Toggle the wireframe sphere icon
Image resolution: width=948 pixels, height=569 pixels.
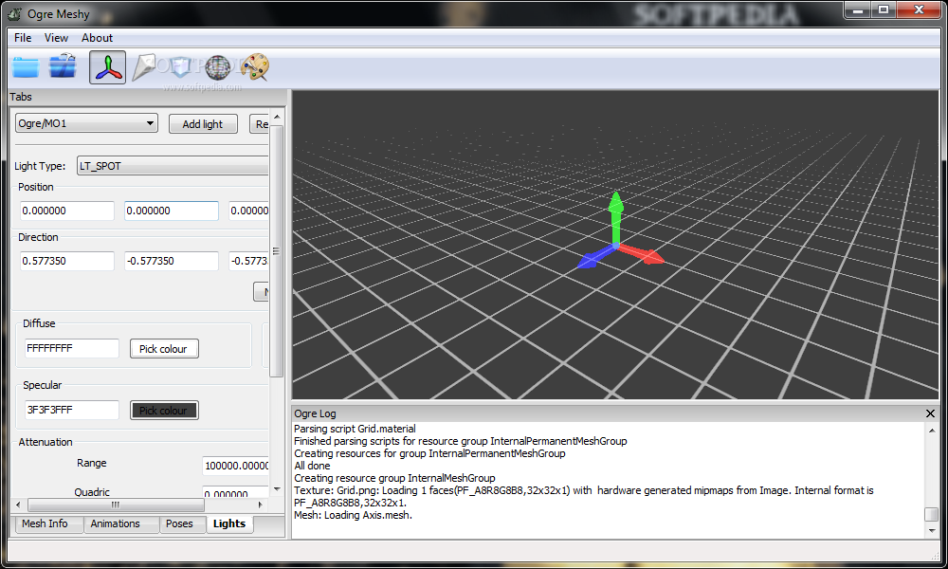(x=218, y=67)
